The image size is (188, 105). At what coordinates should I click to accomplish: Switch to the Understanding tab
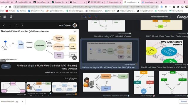114,2
